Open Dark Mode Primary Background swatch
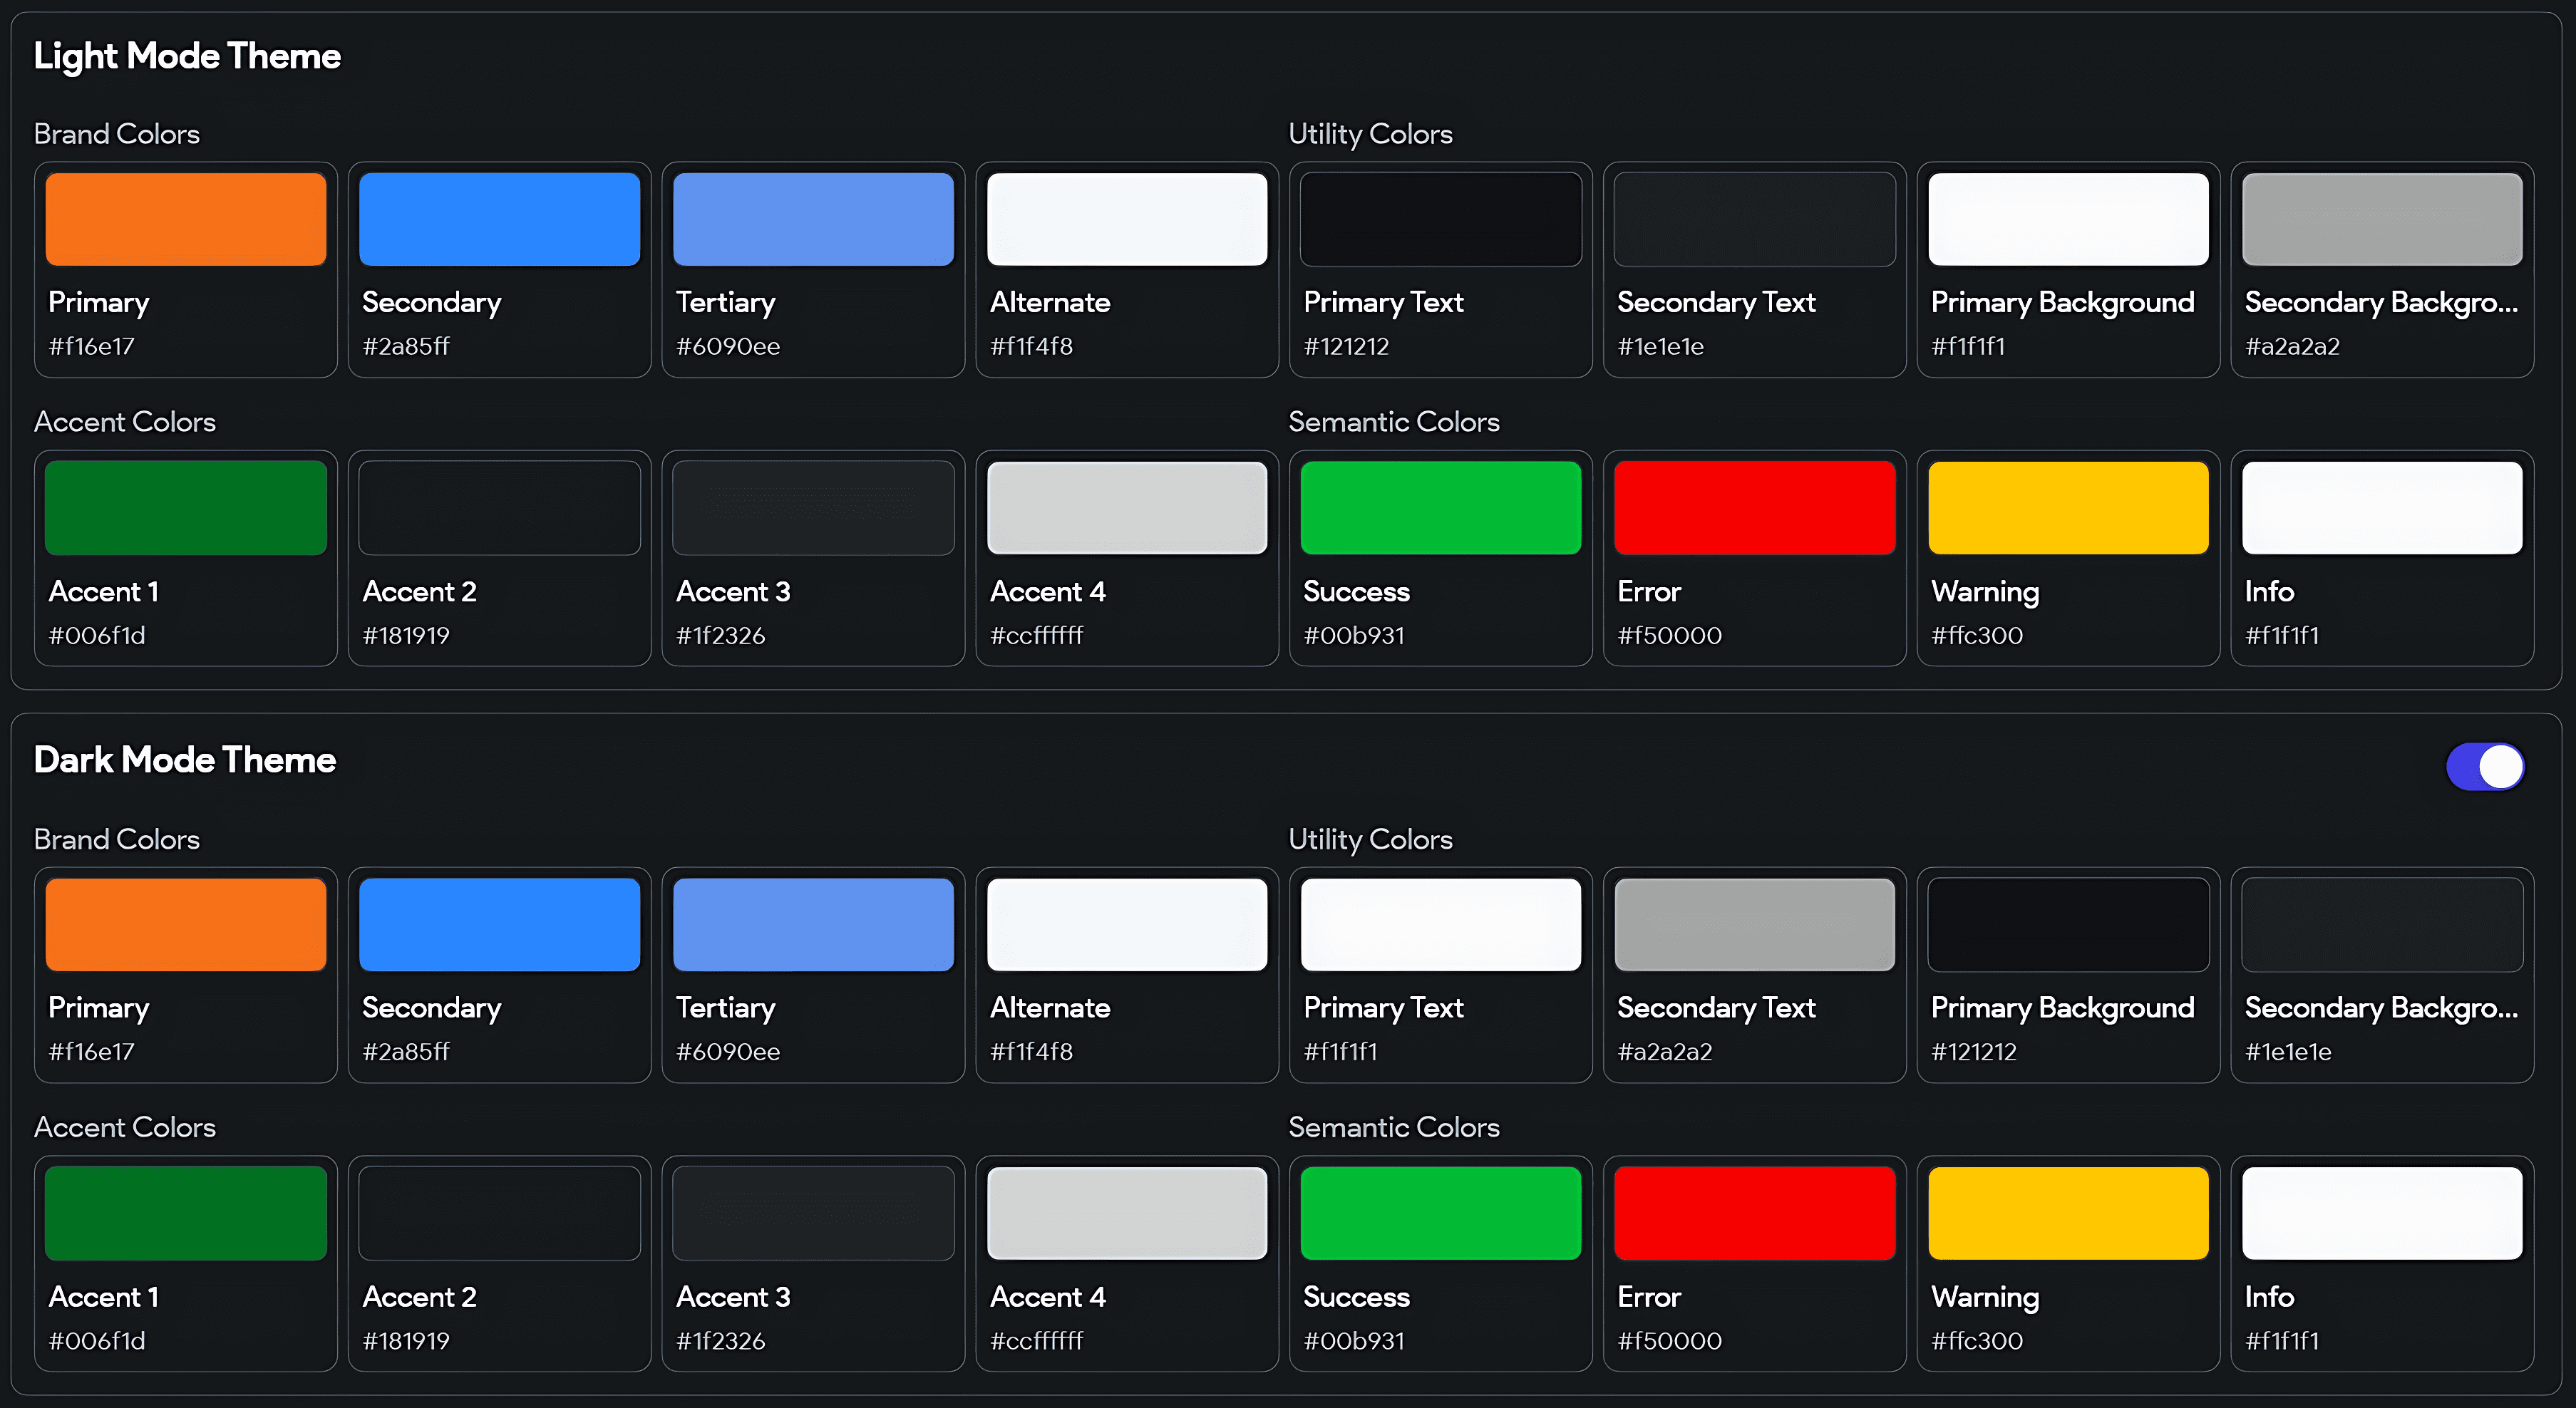This screenshot has width=2576, height=1408. [2068, 924]
